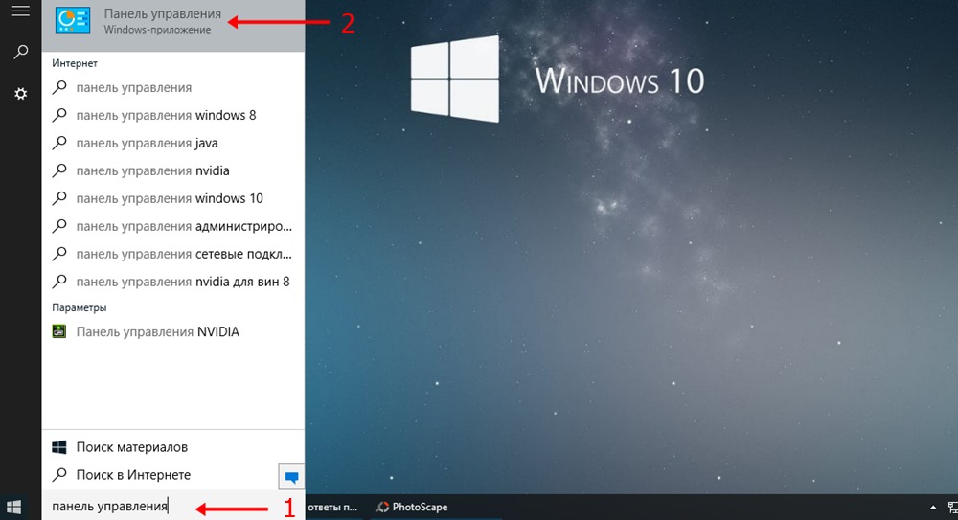Switch to PhotoScape in the taskbar
958x520 pixels.
click(412, 507)
